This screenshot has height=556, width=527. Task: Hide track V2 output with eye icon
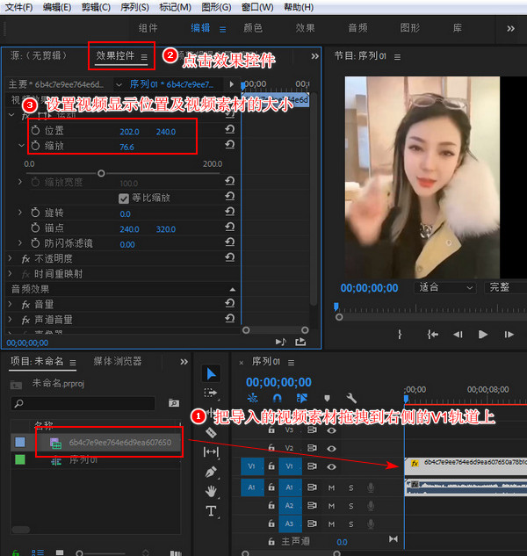point(331,449)
